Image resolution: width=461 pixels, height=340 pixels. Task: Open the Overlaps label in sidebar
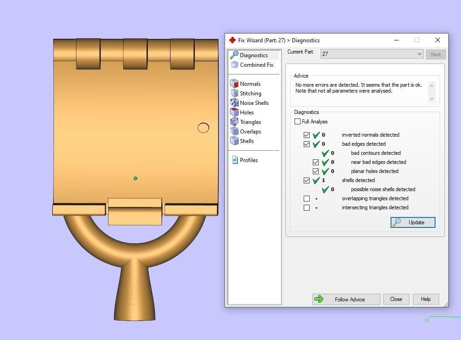click(251, 132)
